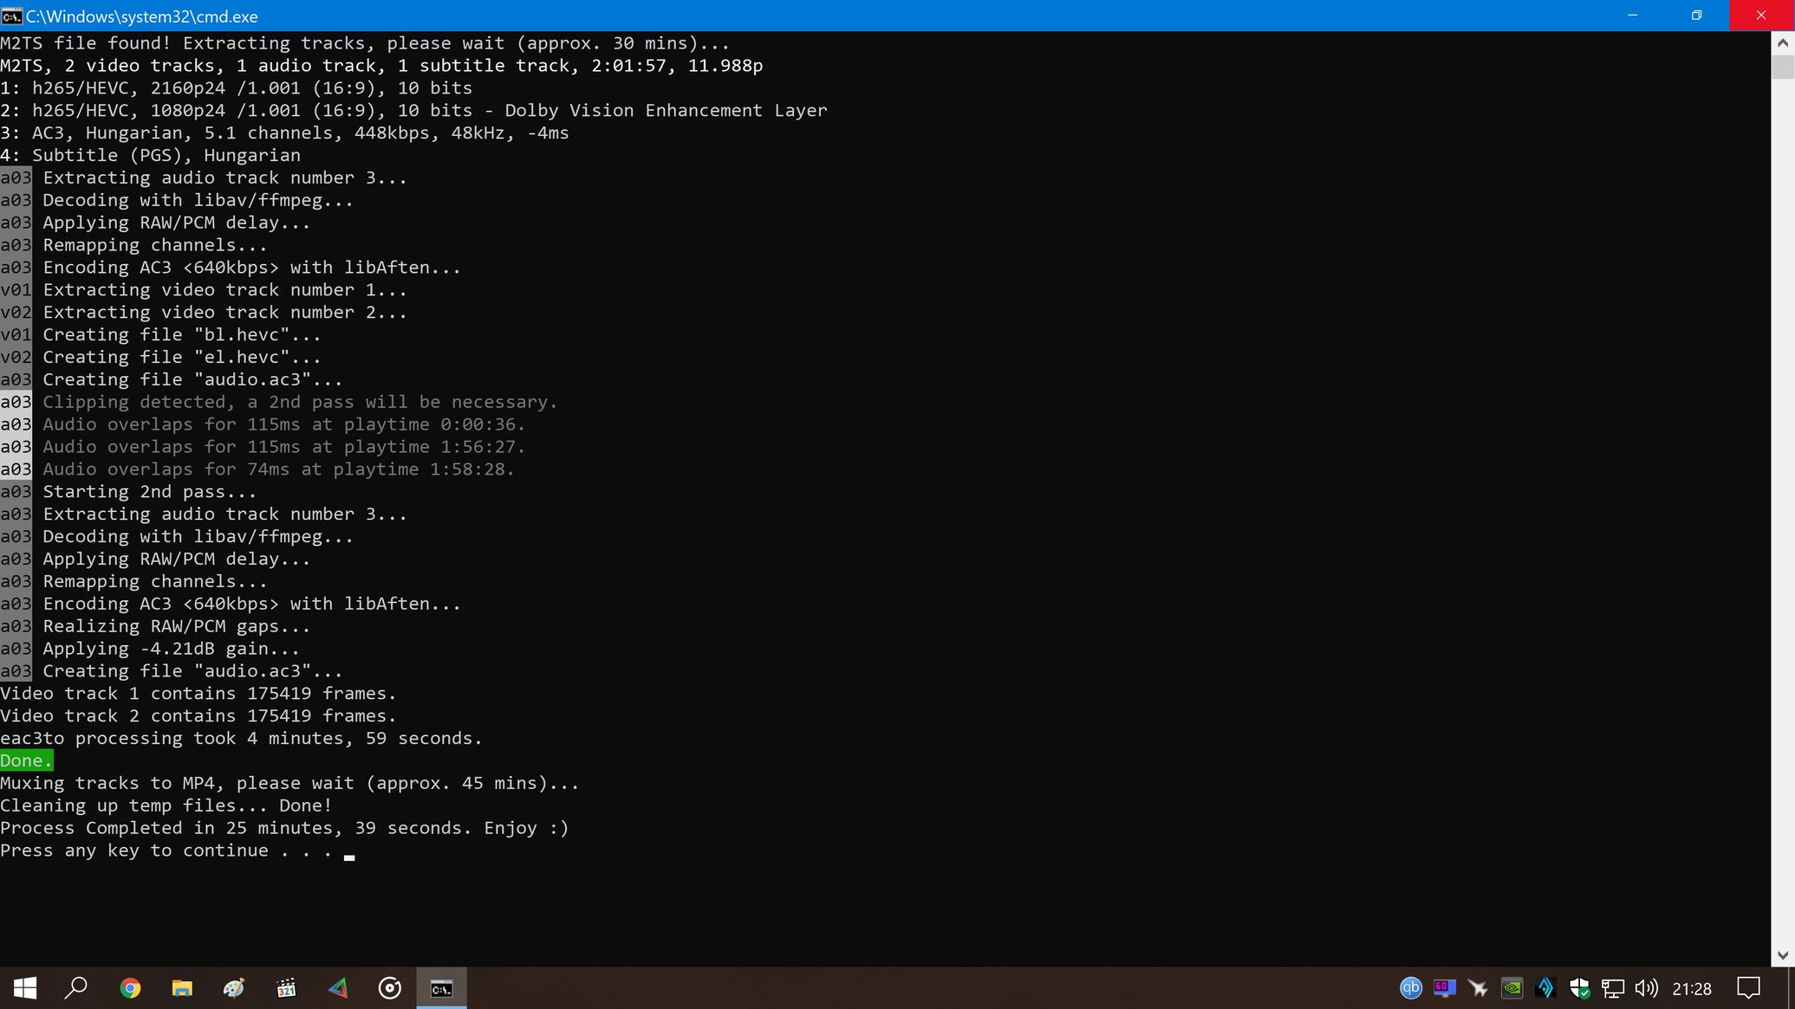Click scrollbar up arrow in console
Viewport: 1795px width, 1009px height.
[x=1783, y=42]
